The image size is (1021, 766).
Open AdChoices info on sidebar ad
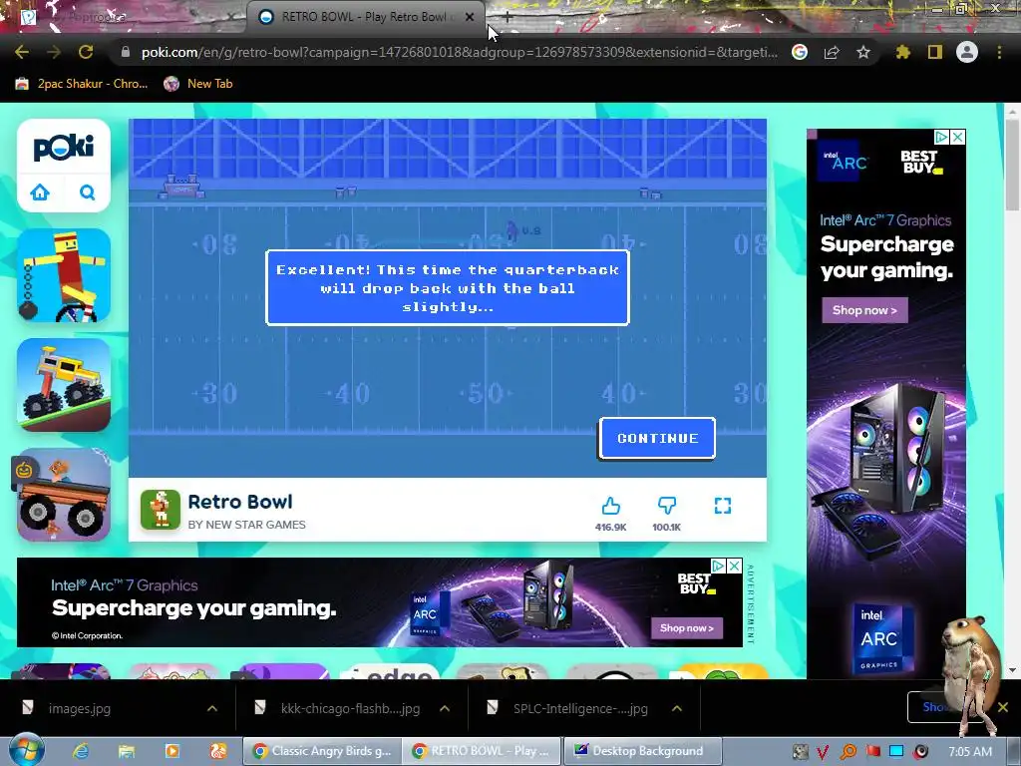pyautogui.click(x=941, y=137)
